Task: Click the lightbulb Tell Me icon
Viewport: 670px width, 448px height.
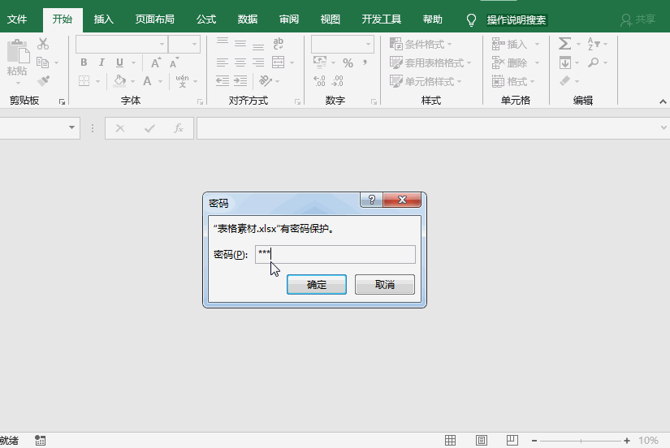Action: click(x=471, y=19)
